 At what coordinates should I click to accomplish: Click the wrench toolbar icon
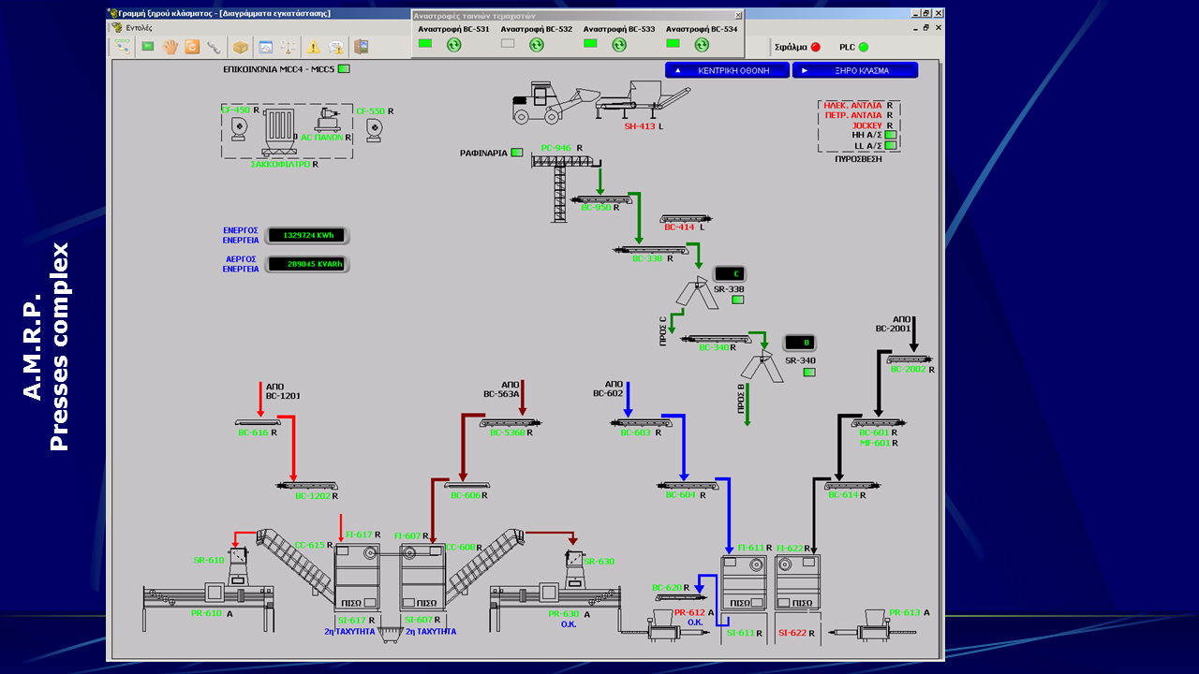click(x=215, y=47)
